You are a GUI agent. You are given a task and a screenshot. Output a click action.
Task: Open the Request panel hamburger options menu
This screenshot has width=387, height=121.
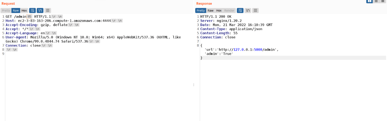coord(47,10)
